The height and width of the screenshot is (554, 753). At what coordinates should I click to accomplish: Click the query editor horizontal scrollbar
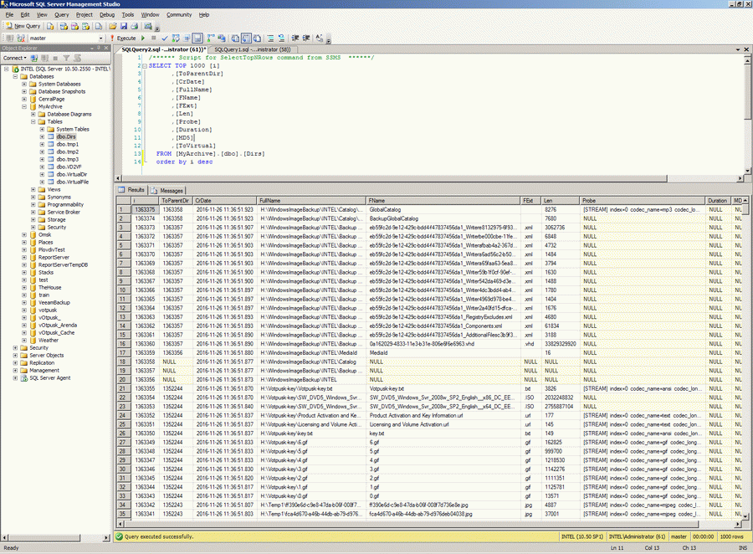pyautogui.click(x=428, y=179)
